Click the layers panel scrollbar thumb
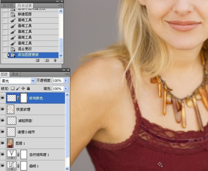This screenshot has width=208, height=171. click(x=67, y=128)
